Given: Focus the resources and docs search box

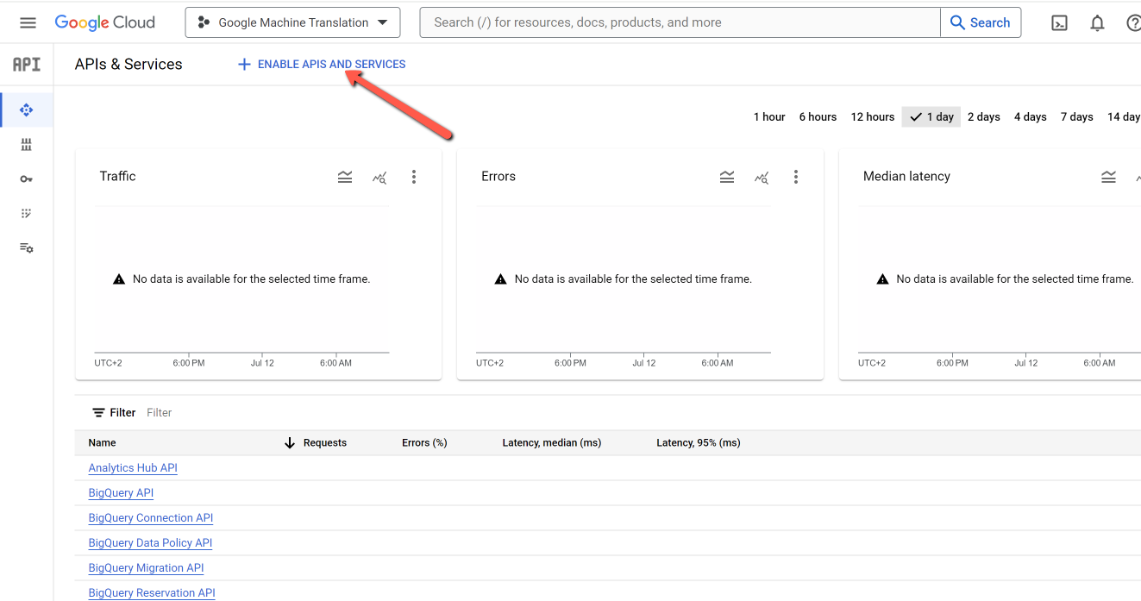Looking at the screenshot, I should click(x=680, y=22).
